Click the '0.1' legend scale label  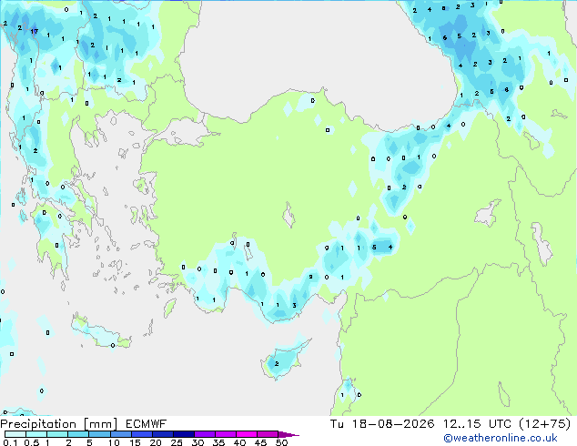(10, 442)
